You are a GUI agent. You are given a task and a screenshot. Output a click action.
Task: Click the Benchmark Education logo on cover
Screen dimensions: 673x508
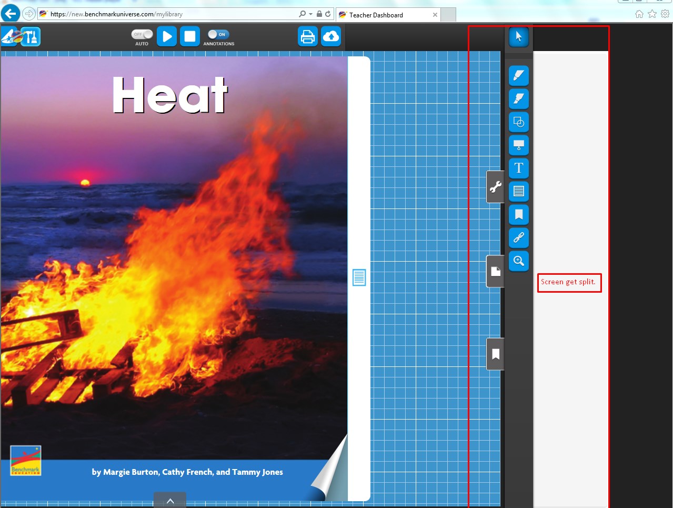tap(26, 461)
